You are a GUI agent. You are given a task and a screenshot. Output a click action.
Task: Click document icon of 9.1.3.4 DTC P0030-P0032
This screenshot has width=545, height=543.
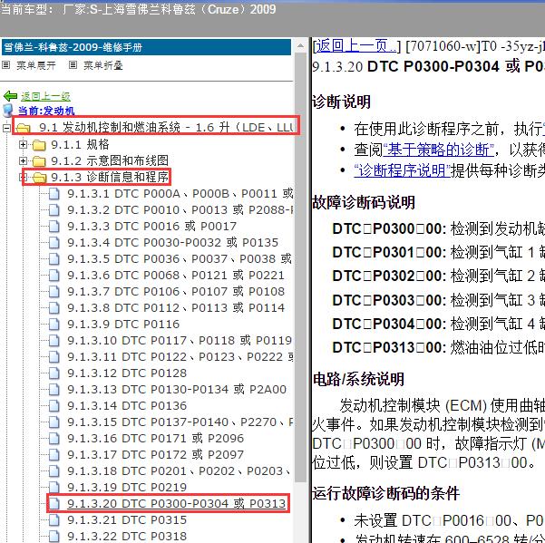54,242
